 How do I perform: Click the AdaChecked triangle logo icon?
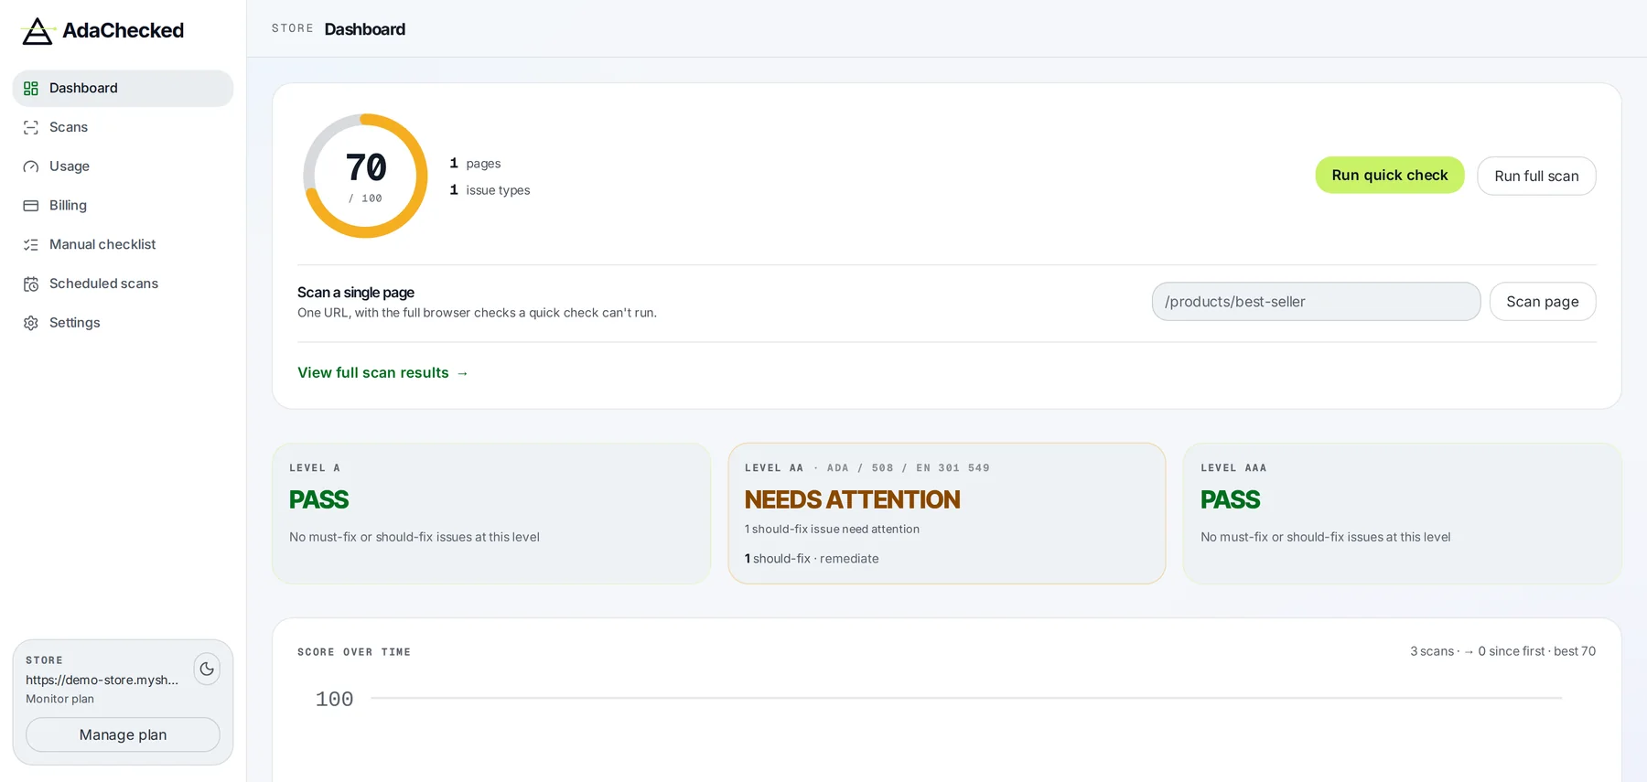pos(37,31)
